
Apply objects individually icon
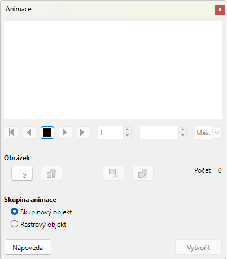click(51, 173)
